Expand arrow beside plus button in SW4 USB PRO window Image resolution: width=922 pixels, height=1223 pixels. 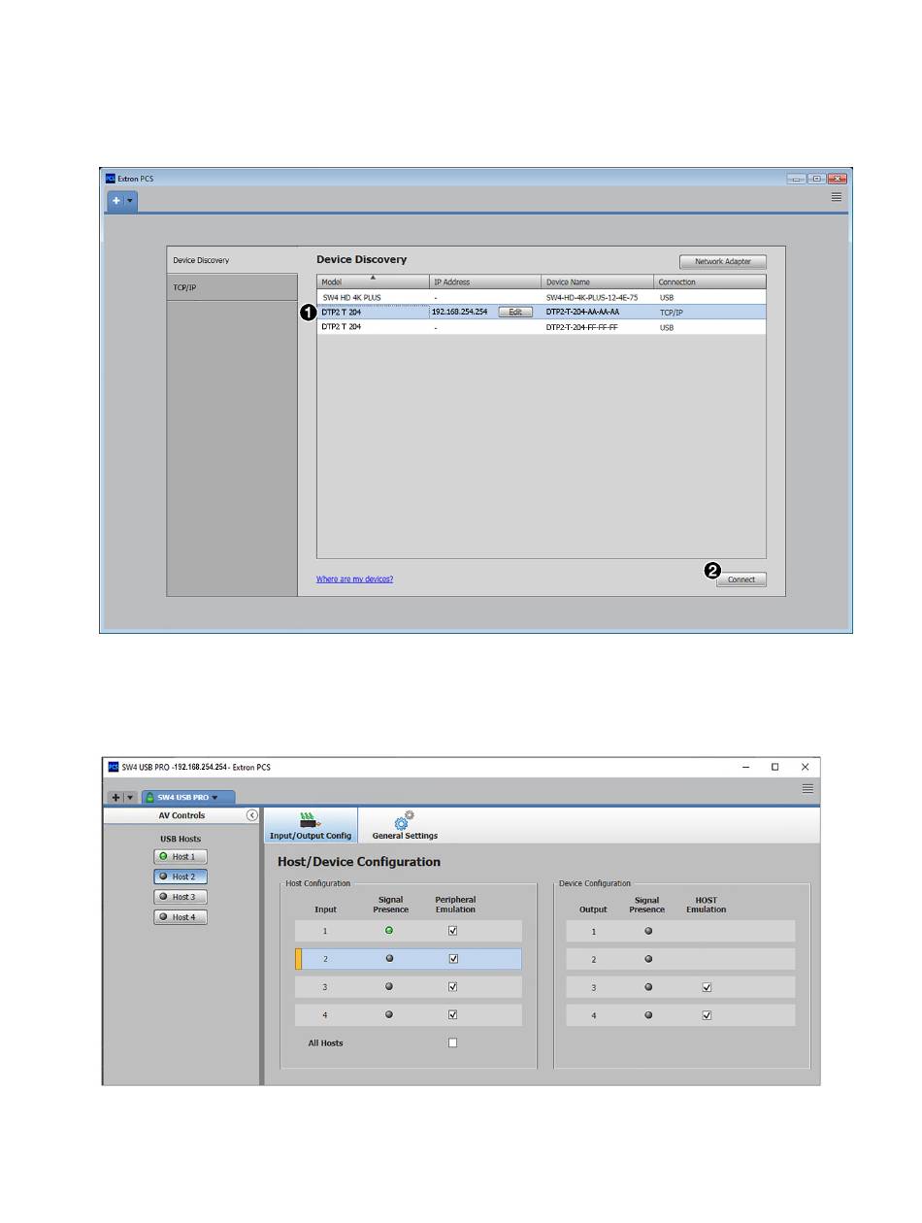pyautogui.click(x=130, y=797)
